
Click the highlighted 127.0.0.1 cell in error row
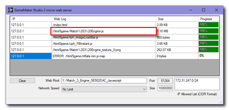tap(31, 56)
